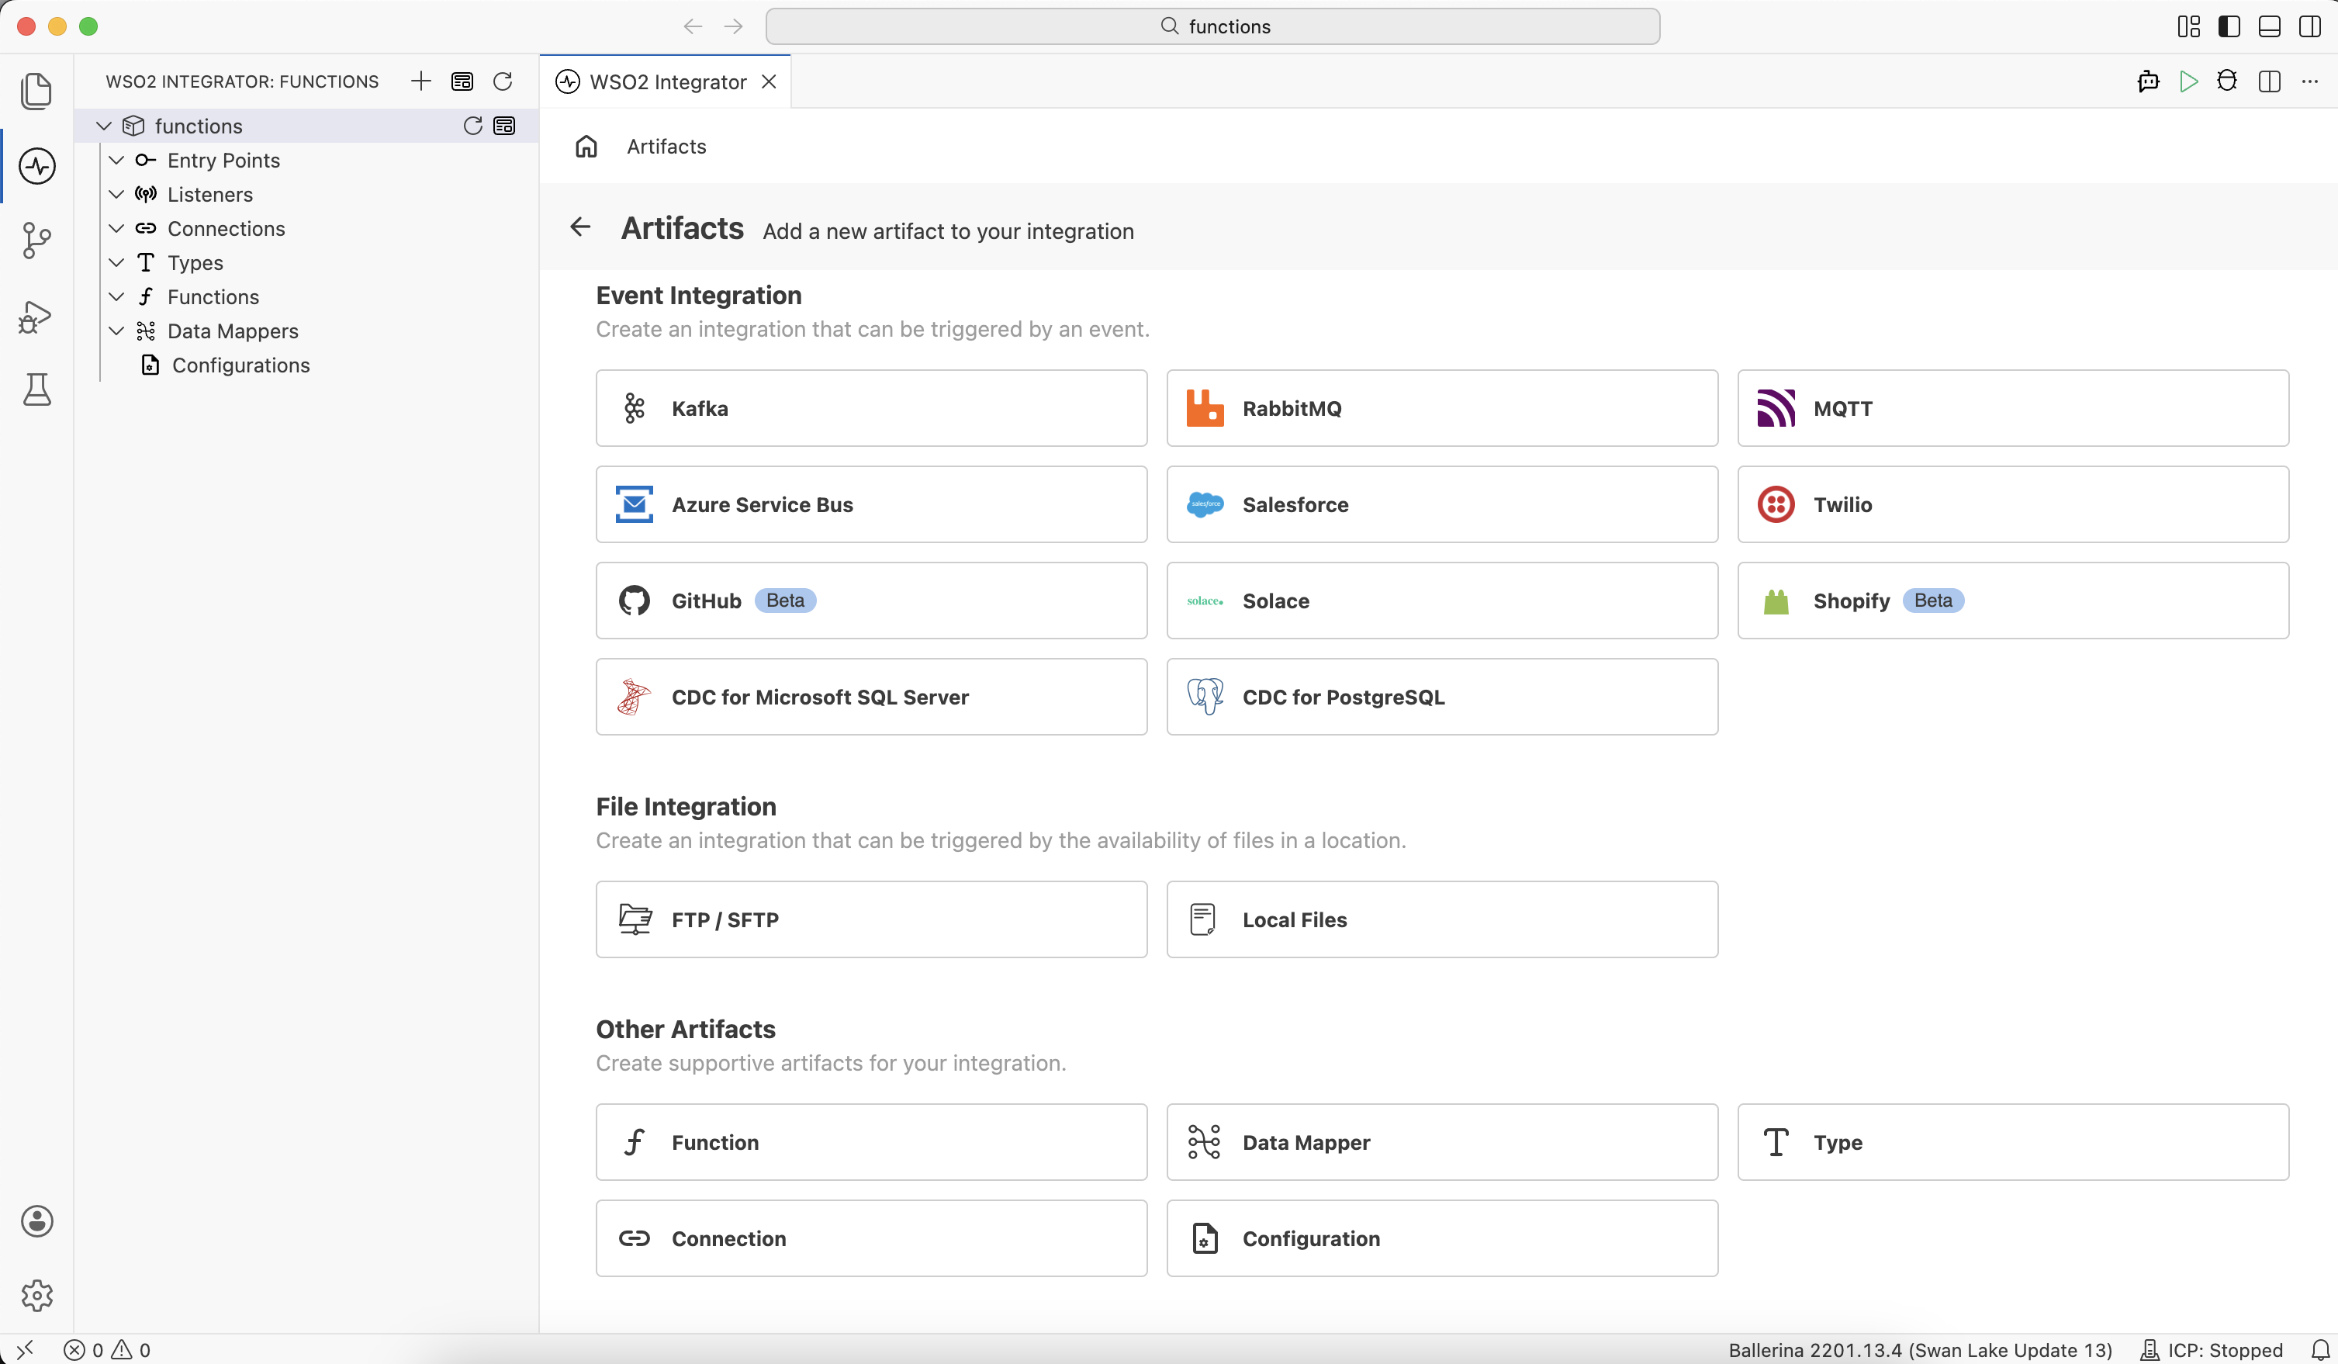Click Ballerina version in status bar

click(x=1920, y=1350)
